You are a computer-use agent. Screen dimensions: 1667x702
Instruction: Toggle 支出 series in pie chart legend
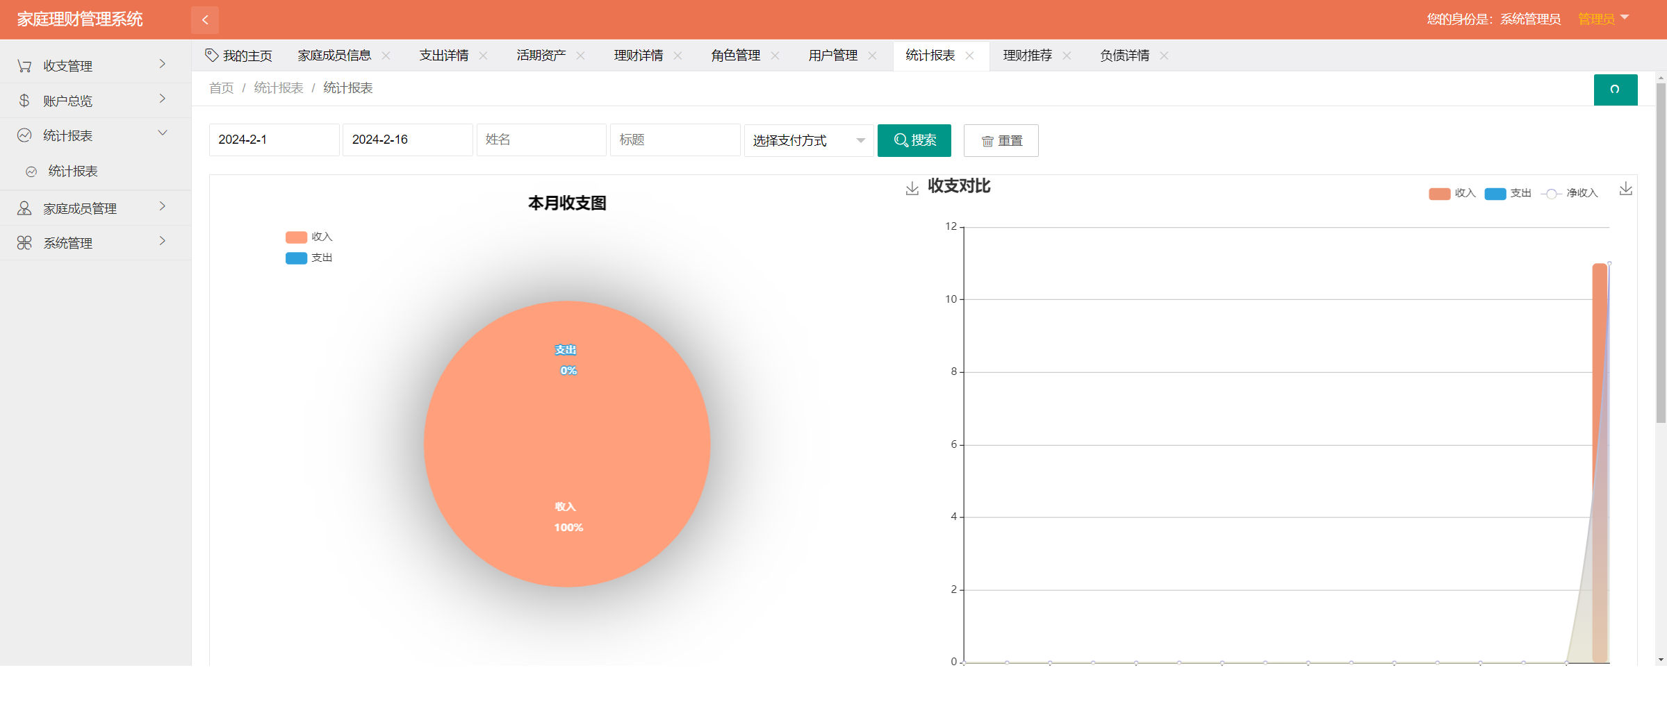(x=309, y=258)
